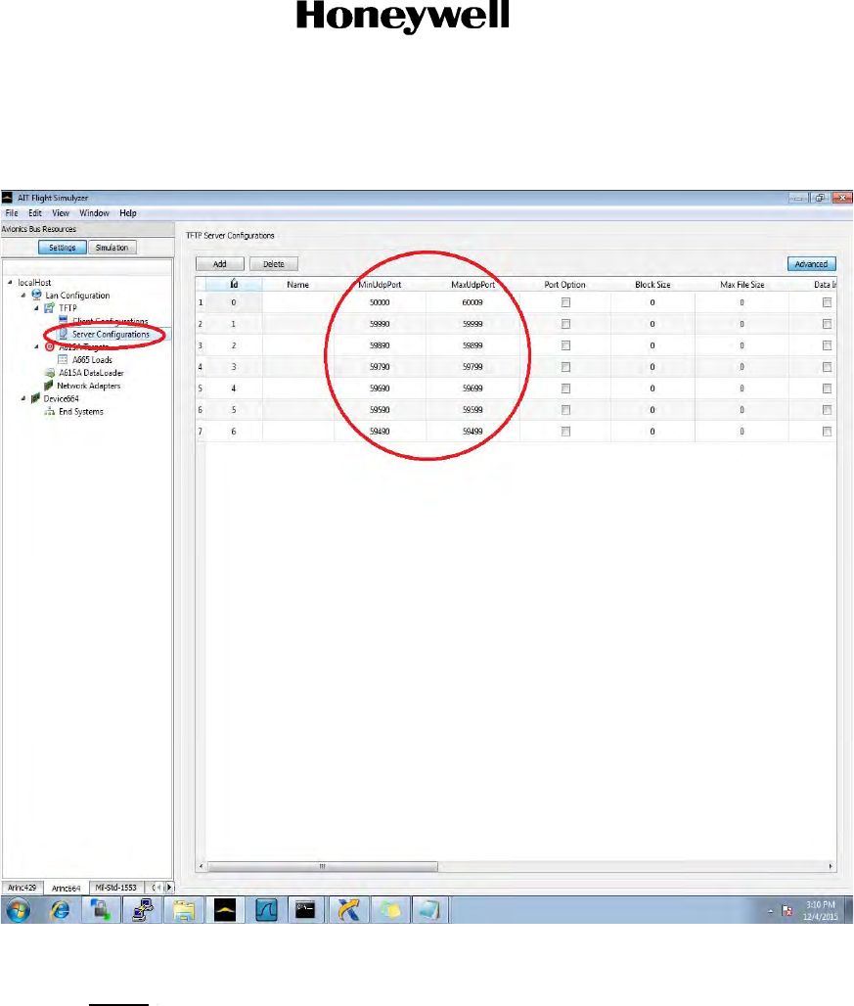854x1006 pixels.
Task: Show hidden tray icons arrow
Action: pos(770,912)
